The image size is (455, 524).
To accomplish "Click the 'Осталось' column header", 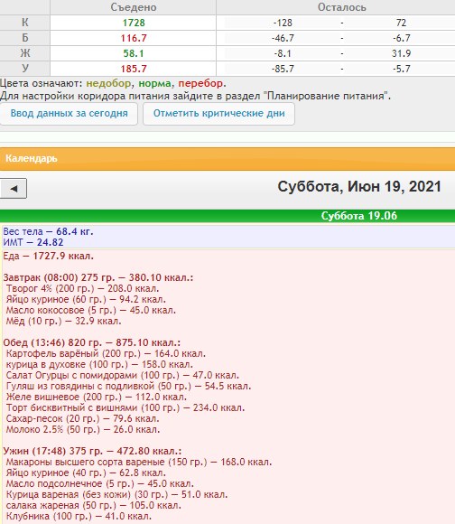I will tap(342, 7).
